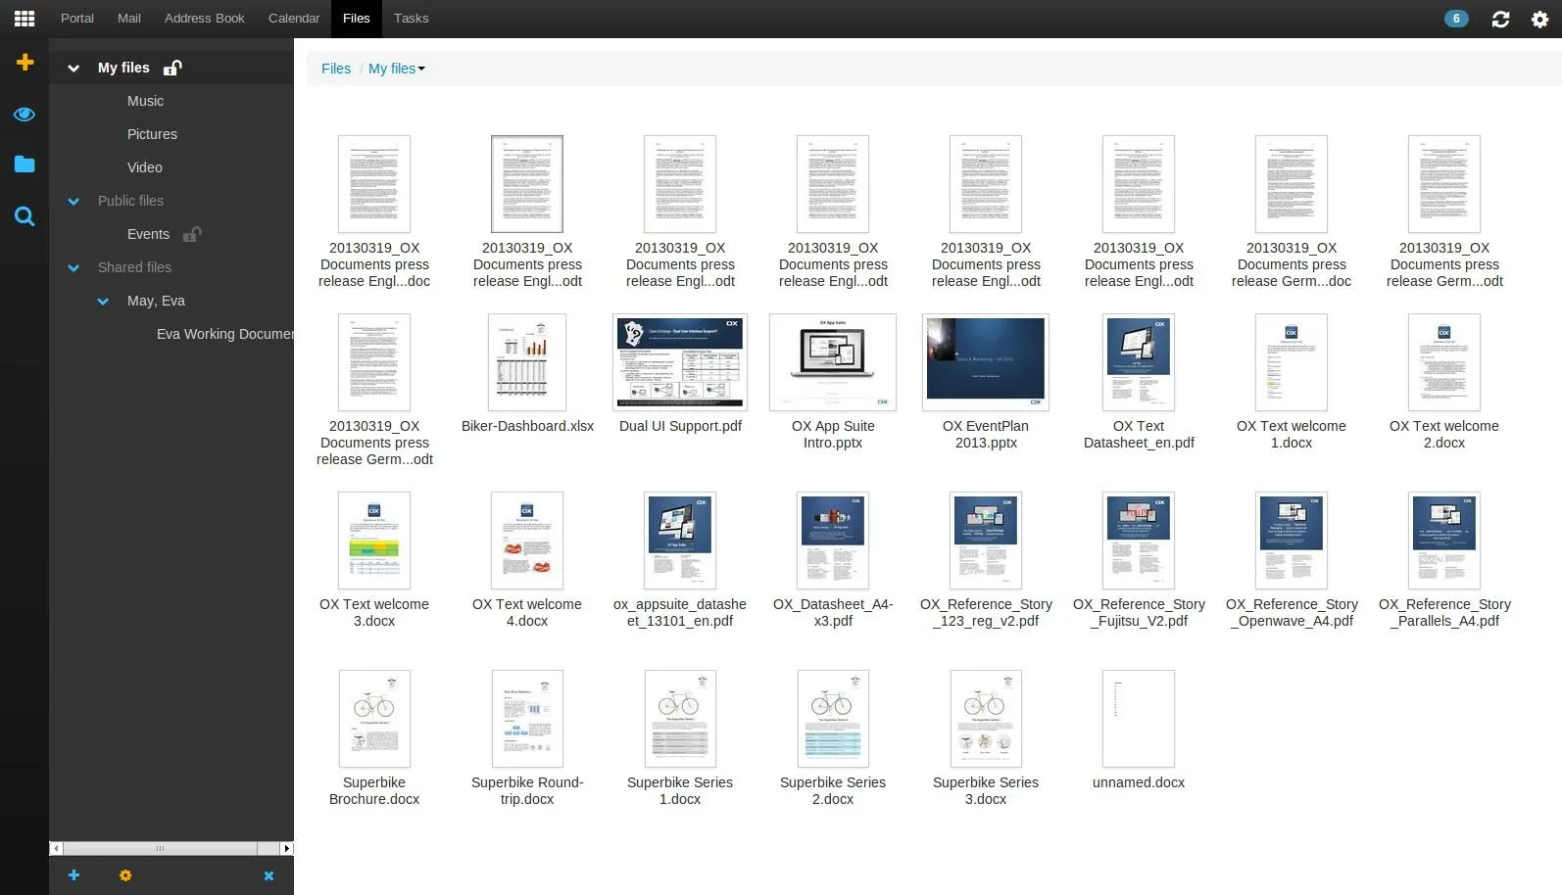Select the Music folder
Screen dimensions: 1562x895
point(145,101)
